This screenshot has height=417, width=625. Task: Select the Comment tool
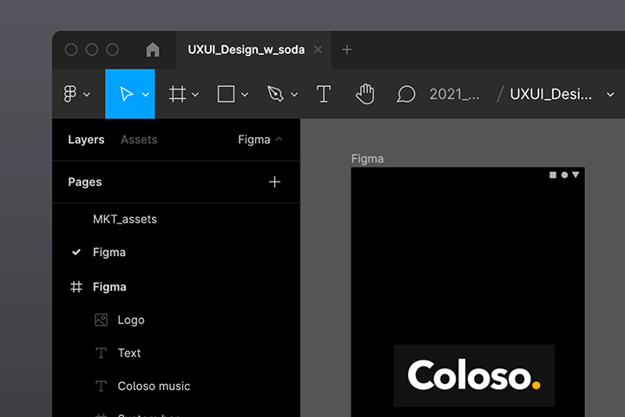coord(406,95)
